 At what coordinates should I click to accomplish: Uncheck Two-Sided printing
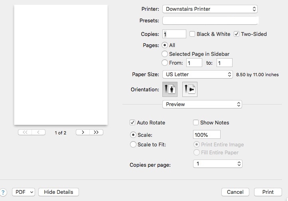point(237,34)
